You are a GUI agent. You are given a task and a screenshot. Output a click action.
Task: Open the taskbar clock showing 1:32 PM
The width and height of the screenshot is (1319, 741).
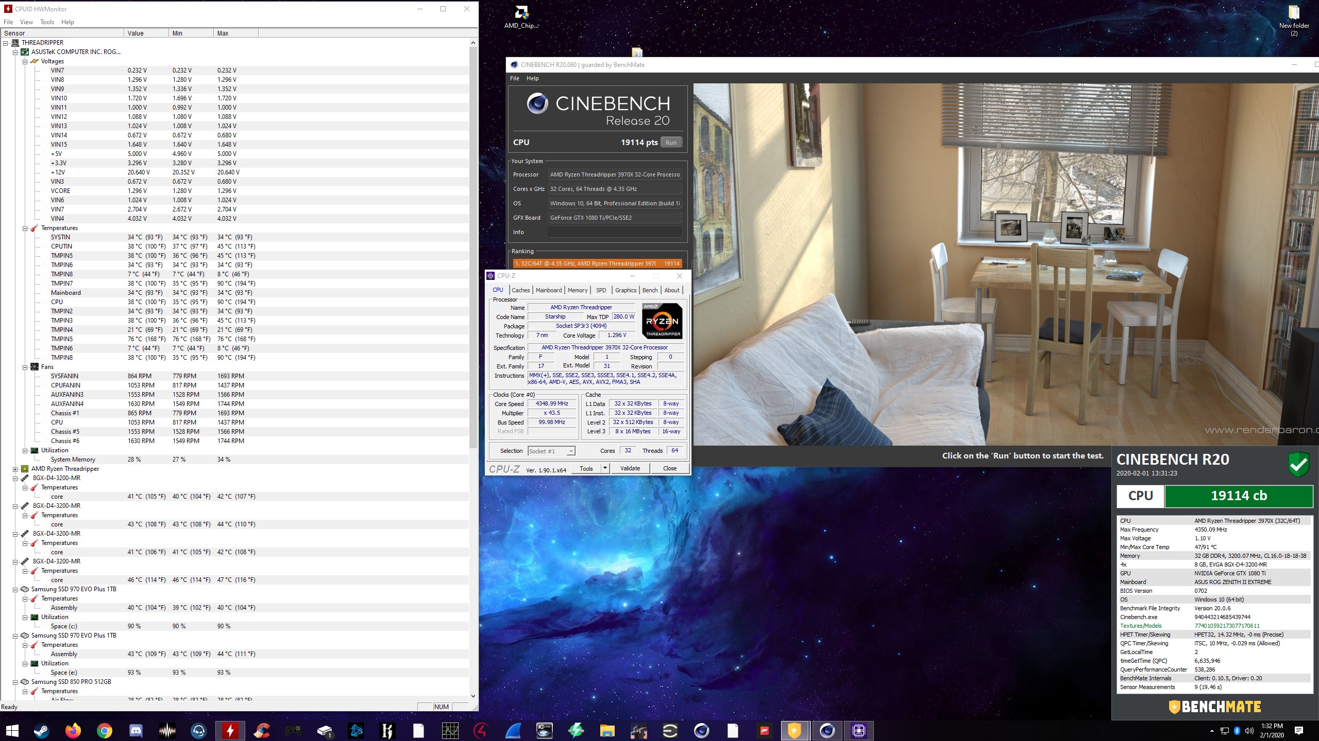1272,731
